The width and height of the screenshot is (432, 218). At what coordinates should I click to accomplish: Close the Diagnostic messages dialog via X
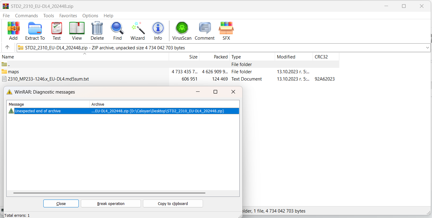(x=233, y=92)
